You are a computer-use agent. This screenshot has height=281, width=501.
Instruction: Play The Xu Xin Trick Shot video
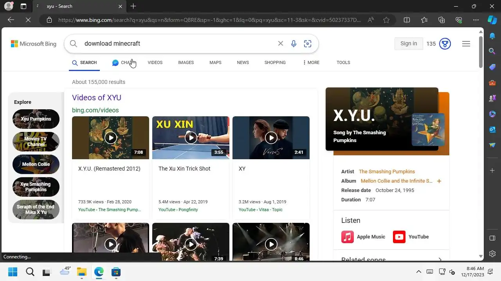click(x=191, y=138)
